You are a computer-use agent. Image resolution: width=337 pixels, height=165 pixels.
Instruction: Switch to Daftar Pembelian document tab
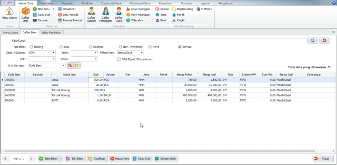(x=51, y=32)
